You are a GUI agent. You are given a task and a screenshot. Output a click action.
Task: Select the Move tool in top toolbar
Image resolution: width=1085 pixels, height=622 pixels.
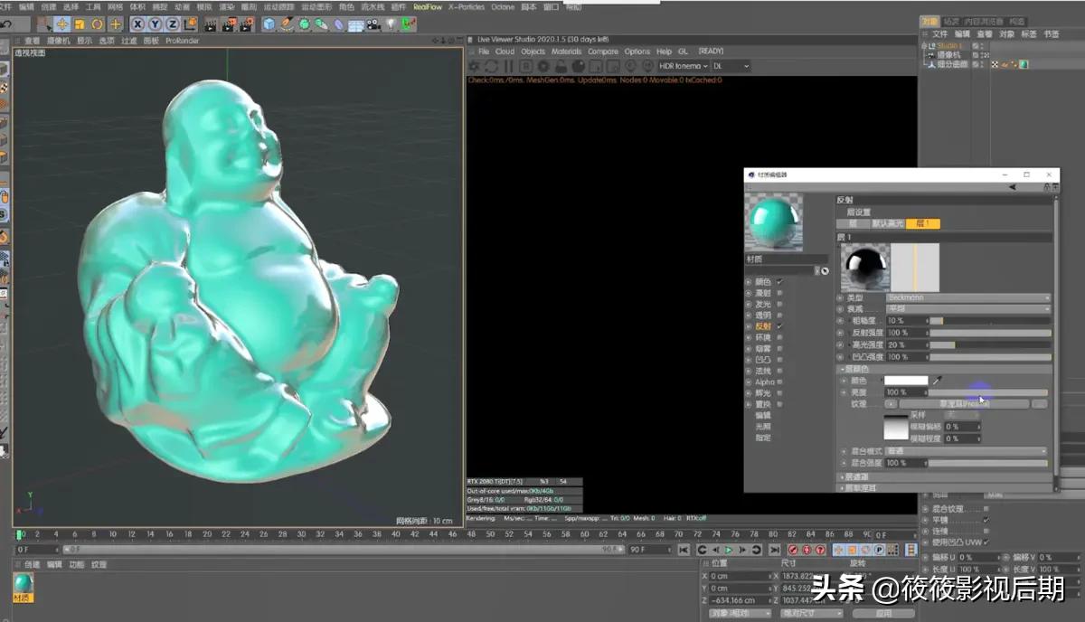point(62,24)
